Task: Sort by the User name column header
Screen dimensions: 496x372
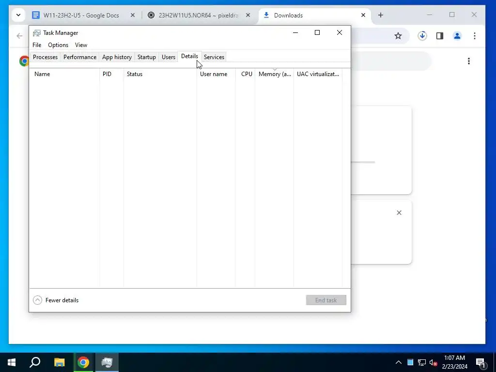Action: tap(216, 74)
